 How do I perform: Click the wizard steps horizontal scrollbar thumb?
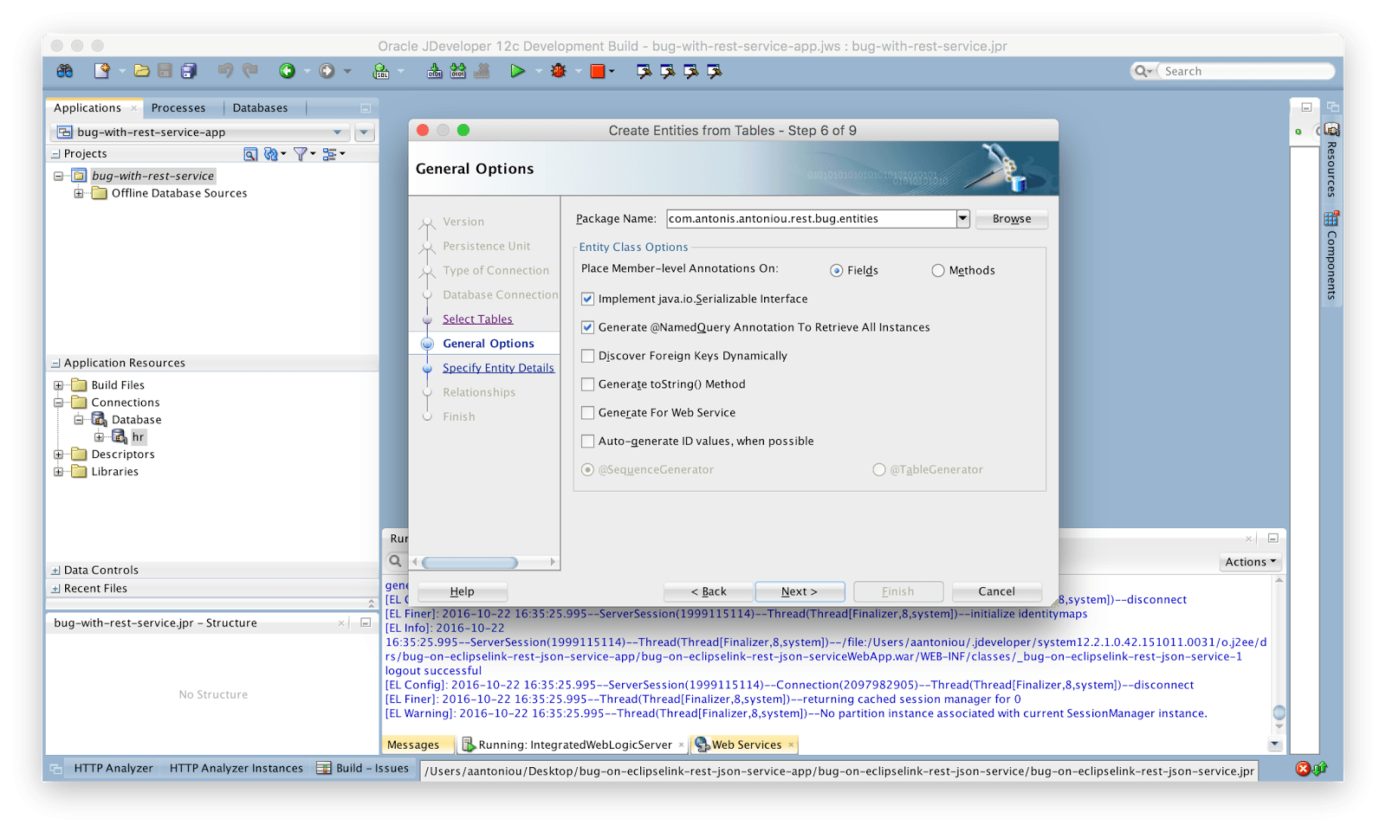(470, 563)
